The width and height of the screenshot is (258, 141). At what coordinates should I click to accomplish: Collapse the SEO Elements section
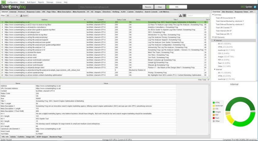tap(213, 37)
